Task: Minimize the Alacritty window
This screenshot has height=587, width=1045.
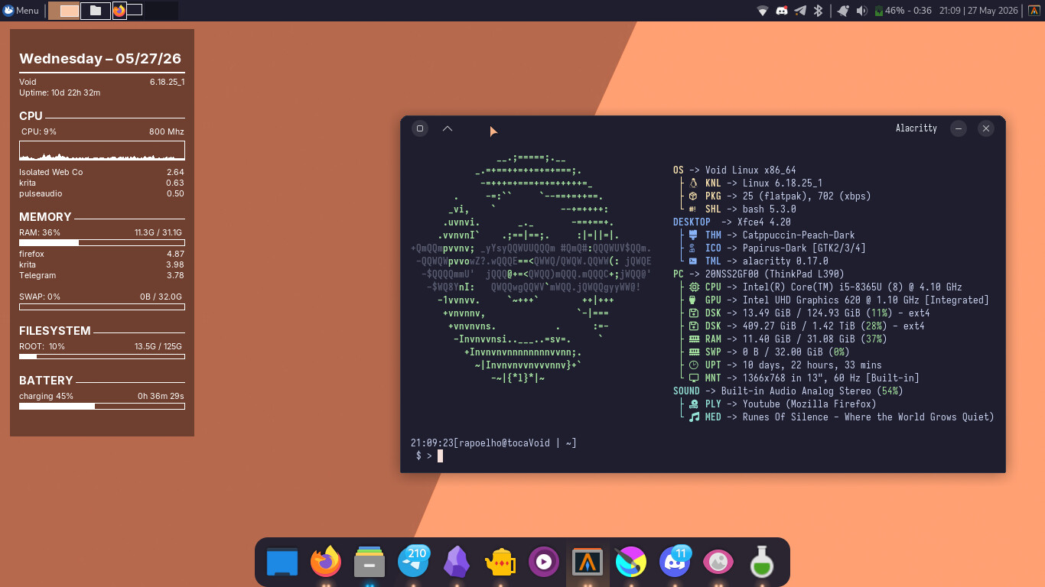Action: pos(959,128)
